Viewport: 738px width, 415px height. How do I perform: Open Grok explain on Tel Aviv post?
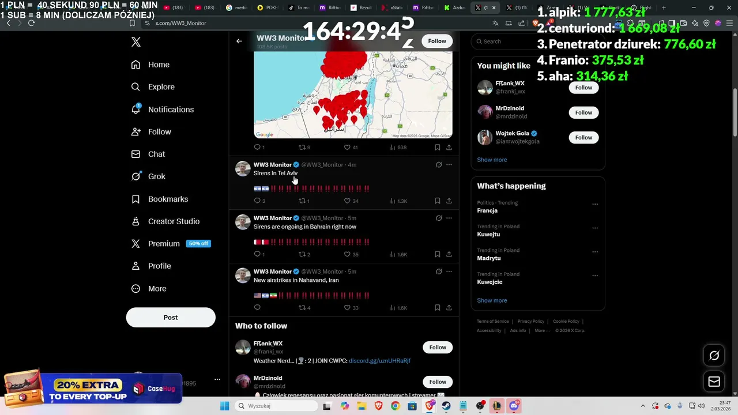point(439,165)
